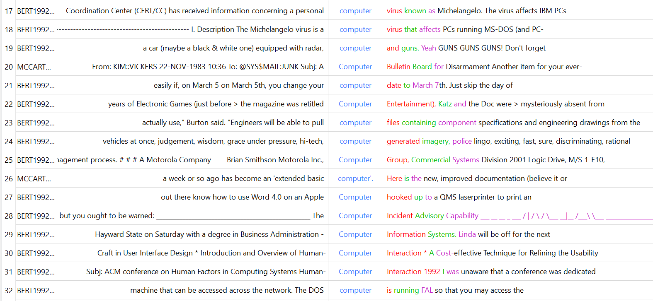
Task: Click the "Computer" keyword in row 20
Action: [x=355, y=67]
